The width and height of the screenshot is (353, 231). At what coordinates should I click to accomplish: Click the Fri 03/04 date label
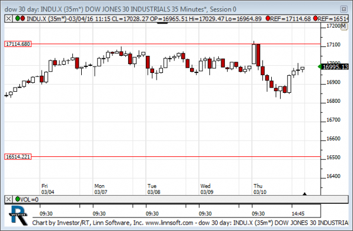click(48, 189)
